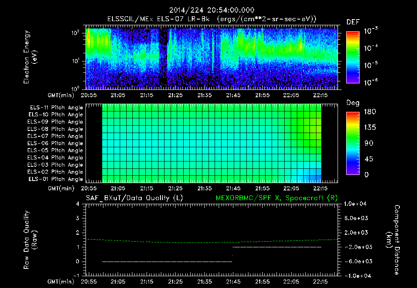417x288 pixels.
Task: Click the timestamp title 2014/224 20:54:00.000
Action: point(212,10)
